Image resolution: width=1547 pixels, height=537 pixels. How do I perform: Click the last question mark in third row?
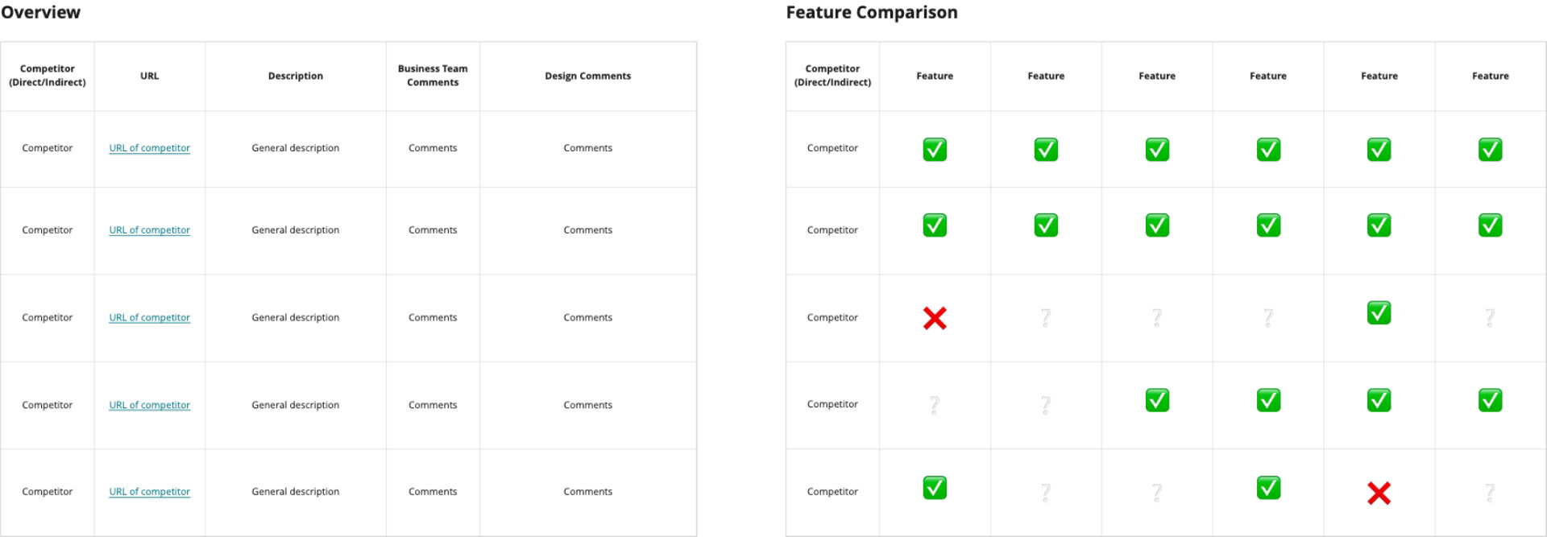click(1490, 317)
